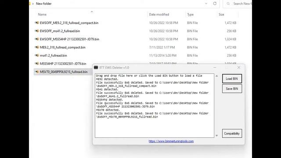The image size is (281, 158).
Task: Open the bimmertuningtools.com link
Action: point(171,141)
